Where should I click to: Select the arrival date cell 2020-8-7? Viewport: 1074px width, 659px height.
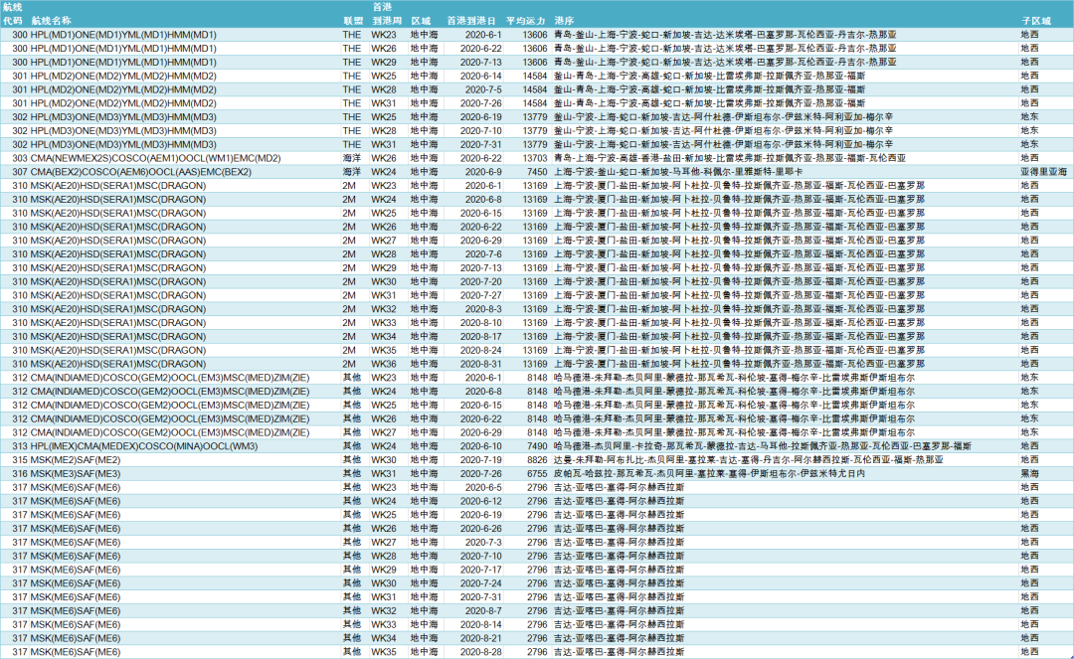coord(483,610)
